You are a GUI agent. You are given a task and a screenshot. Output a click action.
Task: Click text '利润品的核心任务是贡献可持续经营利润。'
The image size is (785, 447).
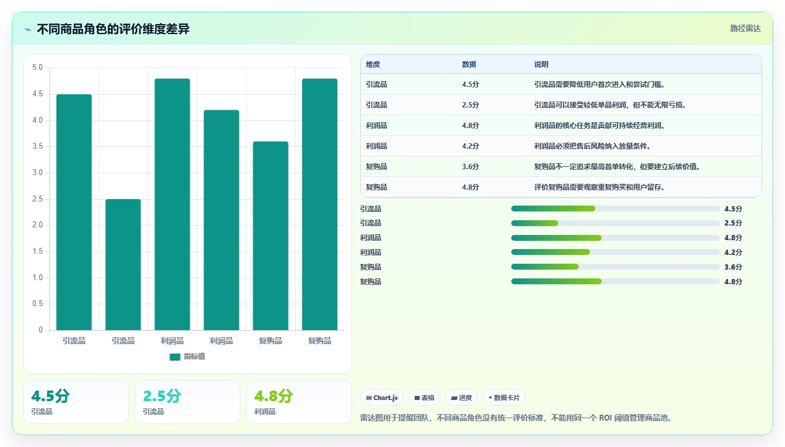click(x=600, y=126)
